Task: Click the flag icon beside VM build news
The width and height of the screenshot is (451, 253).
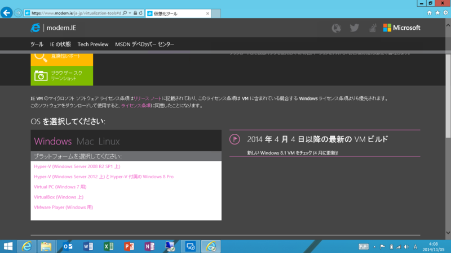Action: [235, 139]
